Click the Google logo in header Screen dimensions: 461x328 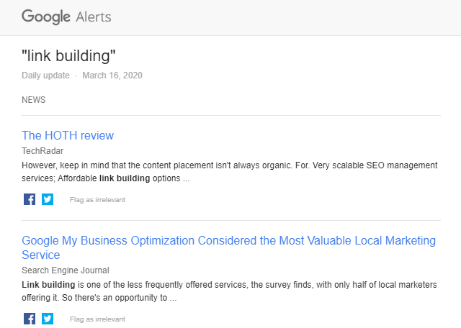point(45,17)
